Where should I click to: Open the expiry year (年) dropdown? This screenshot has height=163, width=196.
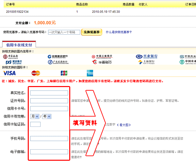click(x=47, y=116)
